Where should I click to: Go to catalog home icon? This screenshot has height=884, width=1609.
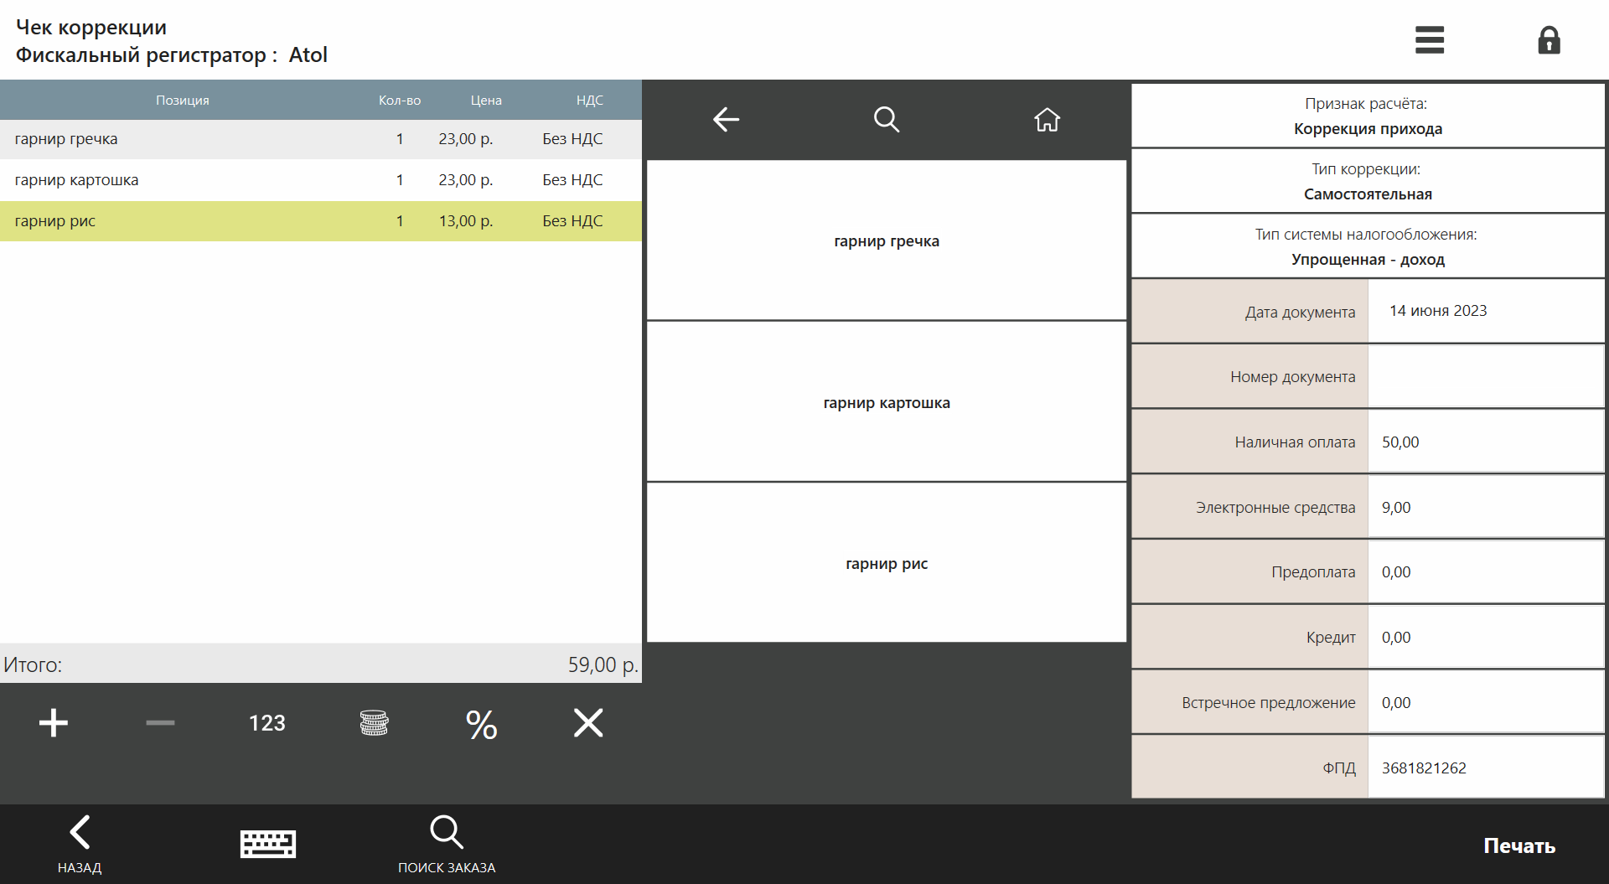[1047, 120]
